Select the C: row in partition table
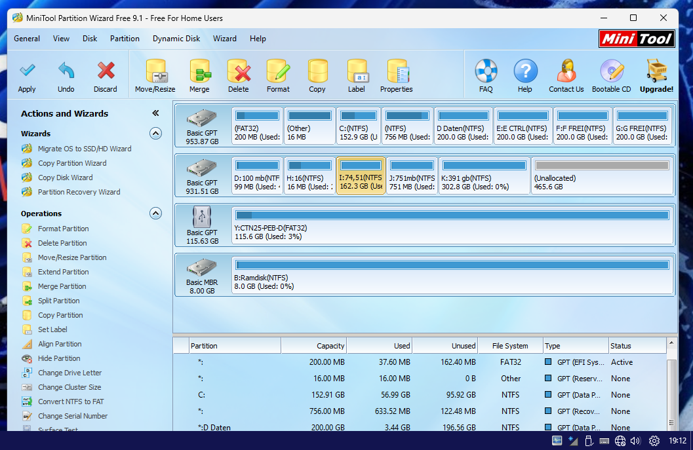The image size is (693, 450). pyautogui.click(x=420, y=395)
